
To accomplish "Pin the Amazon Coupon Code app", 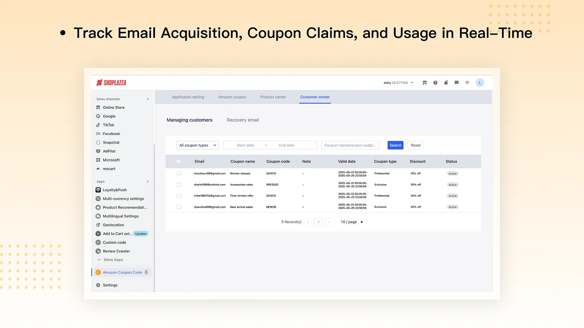I will coord(146,272).
